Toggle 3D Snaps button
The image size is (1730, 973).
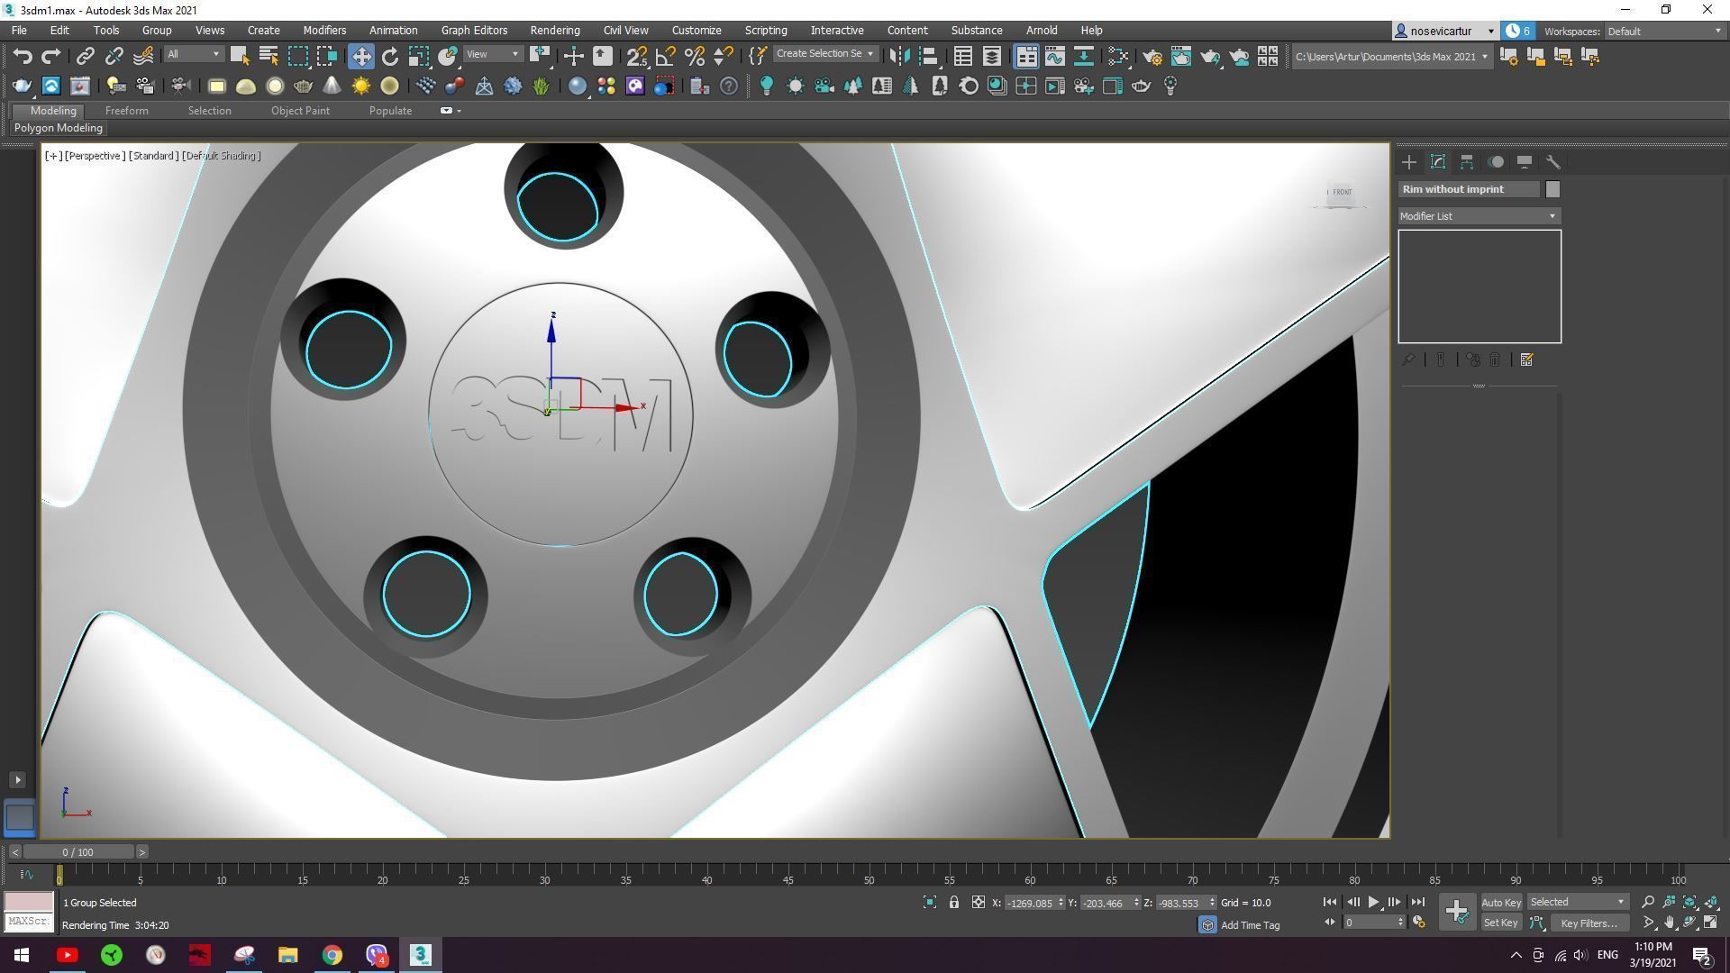pyautogui.click(x=636, y=56)
